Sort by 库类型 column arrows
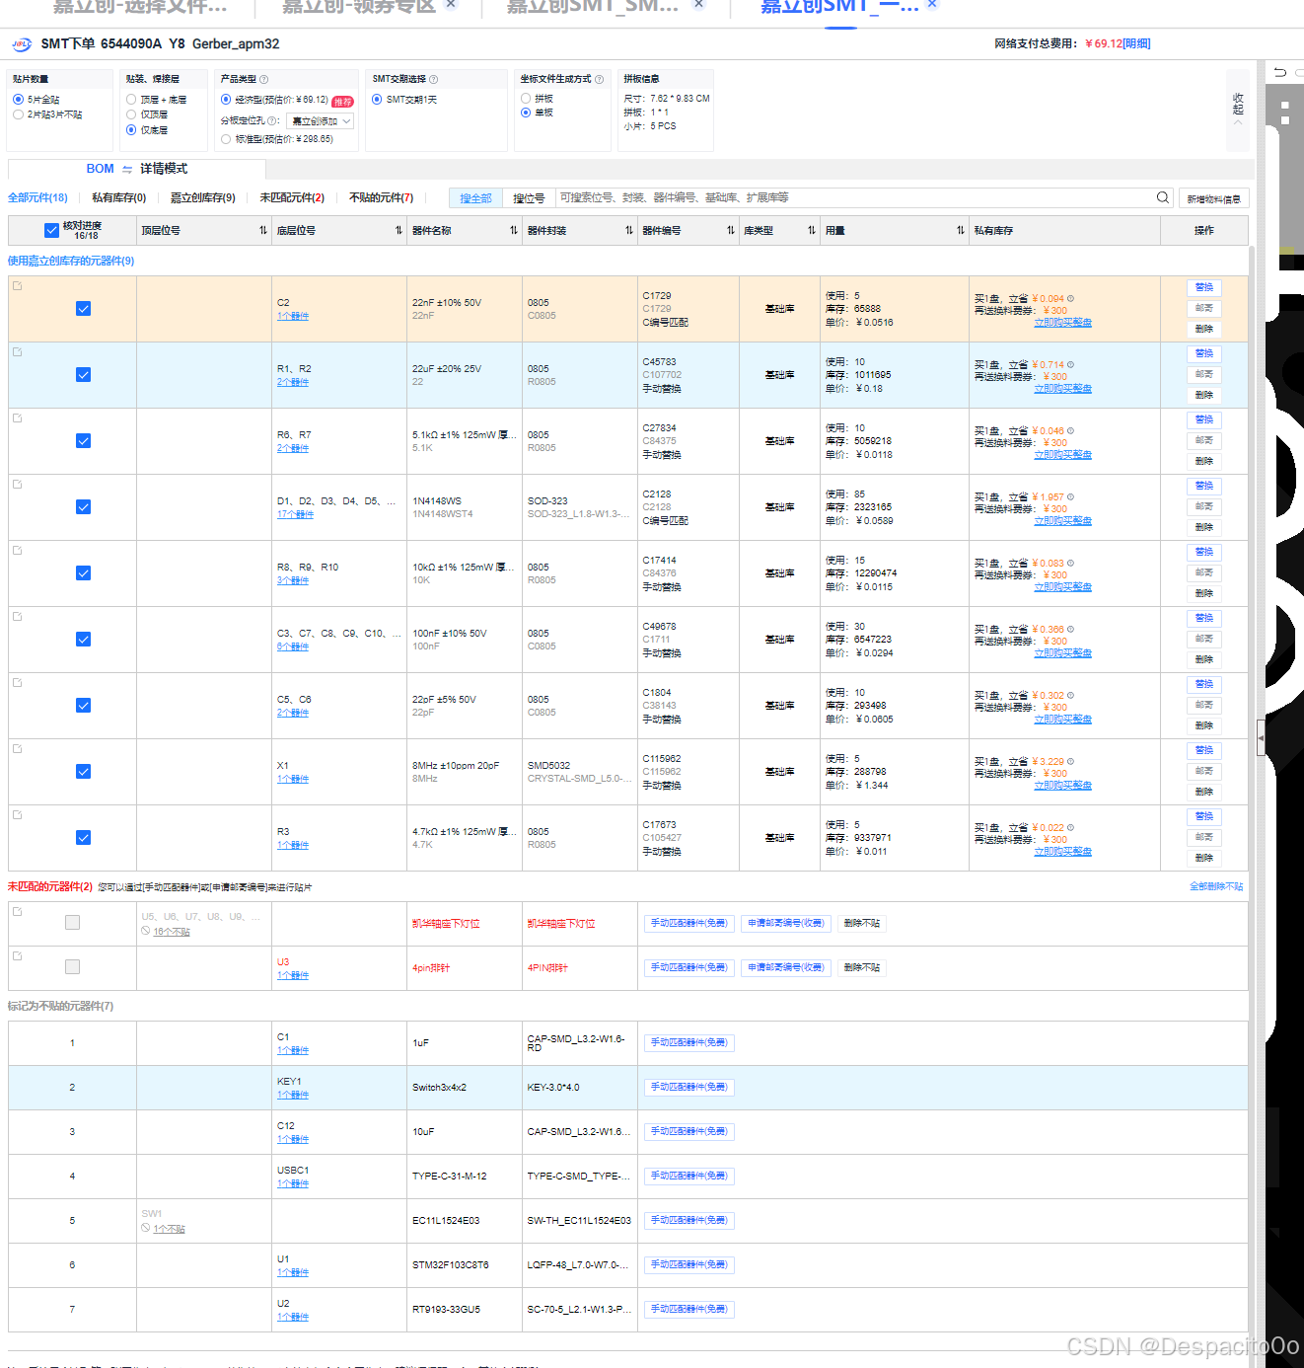Image resolution: width=1304 pixels, height=1368 pixels. [x=812, y=230]
